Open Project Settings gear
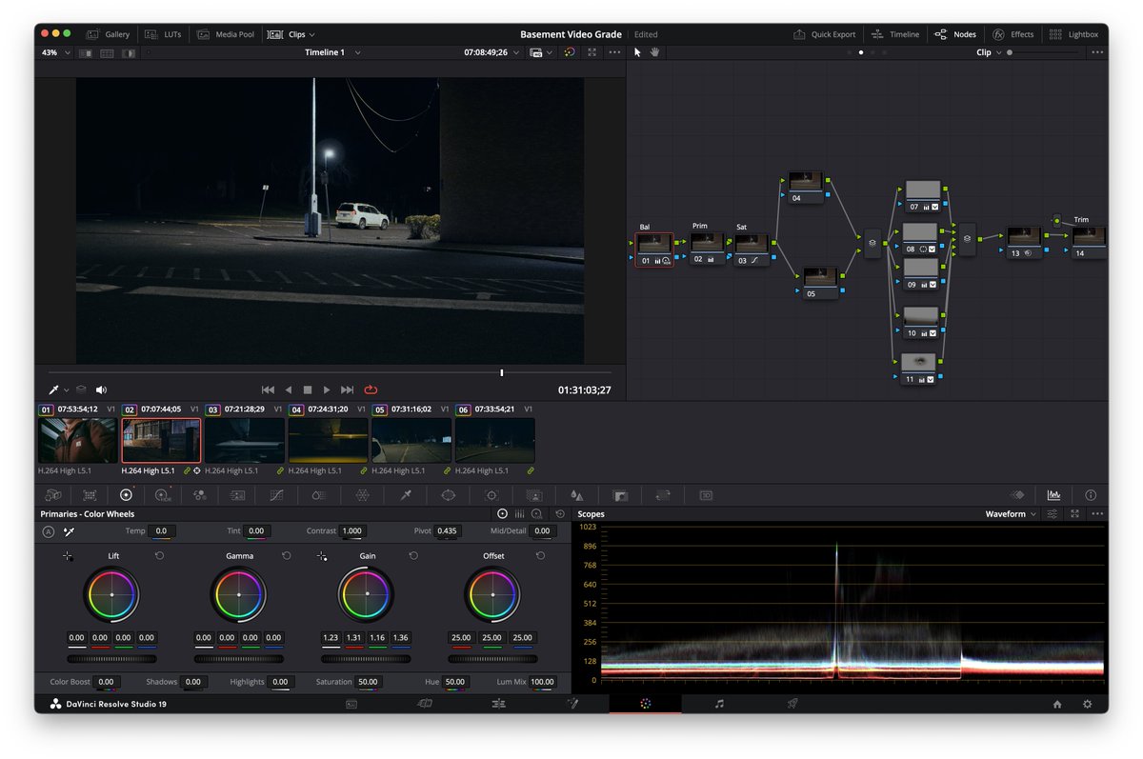Viewport: 1143px width, 759px height. (1088, 704)
